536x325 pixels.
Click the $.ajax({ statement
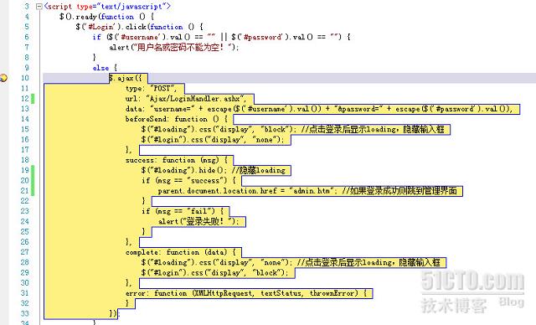(125, 78)
